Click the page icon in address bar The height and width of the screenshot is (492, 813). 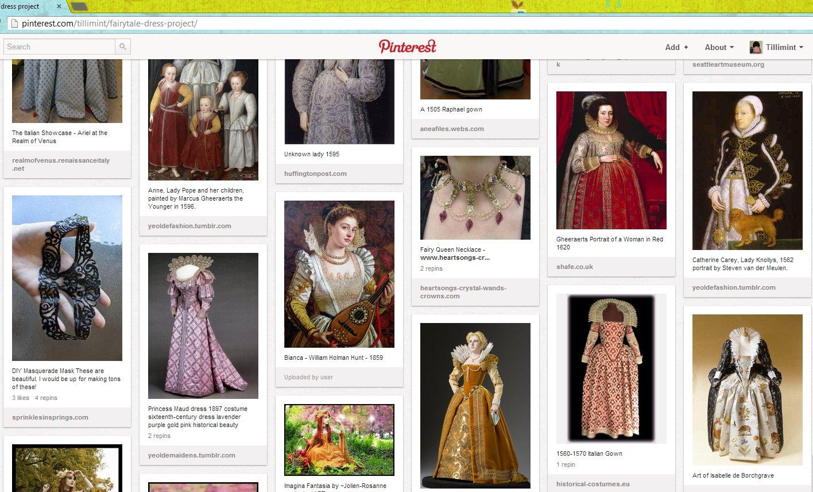pos(14,24)
